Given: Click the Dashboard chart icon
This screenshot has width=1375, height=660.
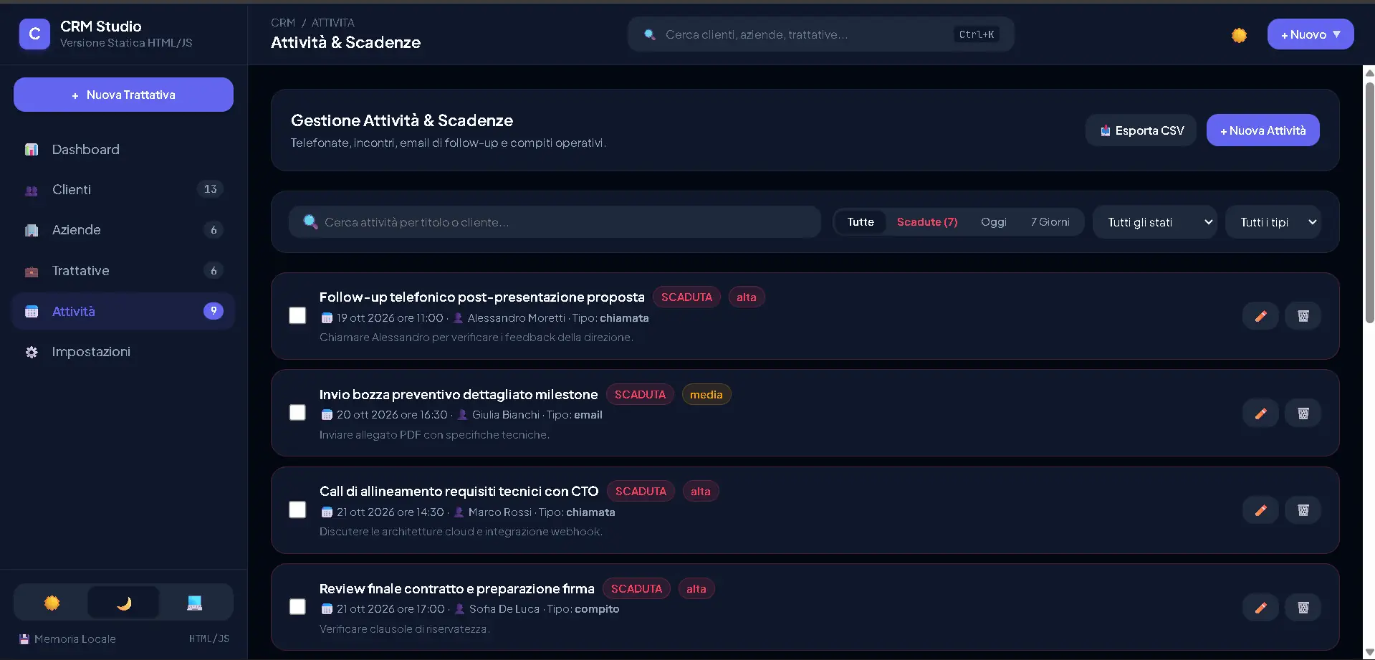Looking at the screenshot, I should point(32,150).
